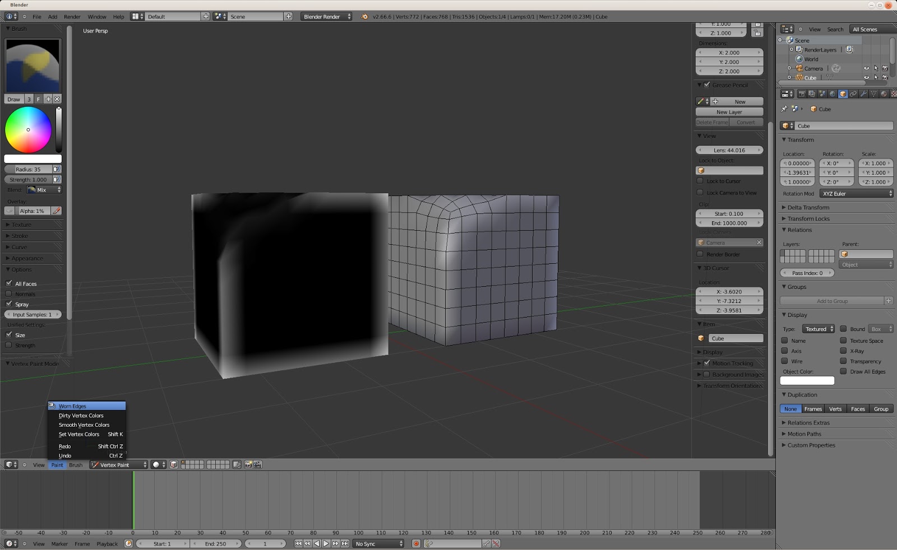Pick a color on the color wheel
The width and height of the screenshot is (897, 550).
(28, 129)
